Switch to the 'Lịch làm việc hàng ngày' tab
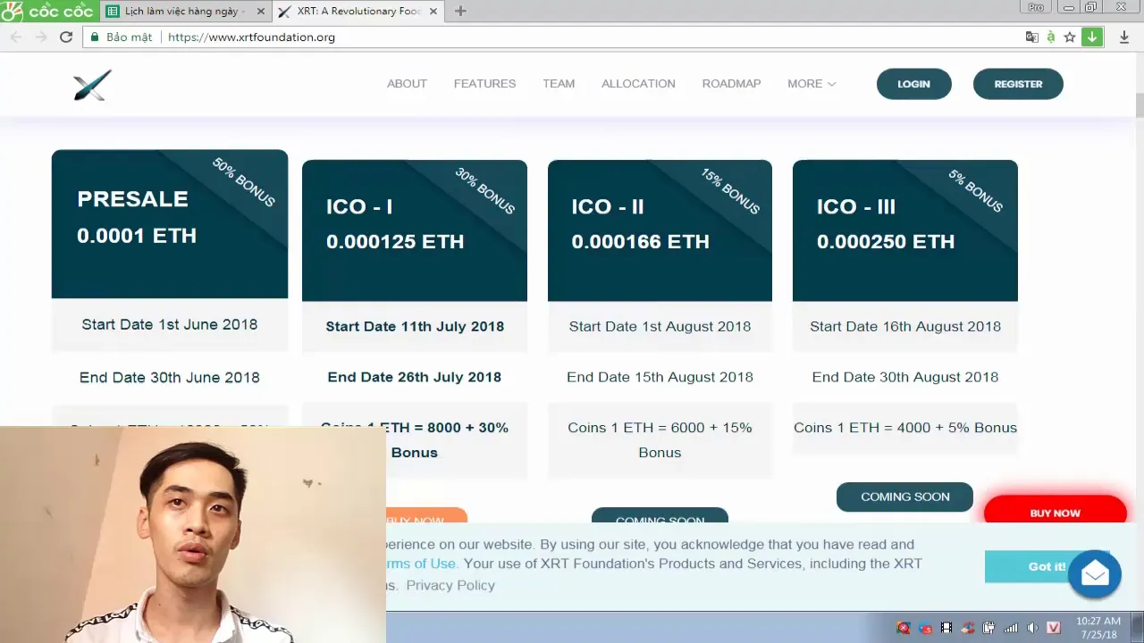The height and width of the screenshot is (643, 1144). pos(183,12)
